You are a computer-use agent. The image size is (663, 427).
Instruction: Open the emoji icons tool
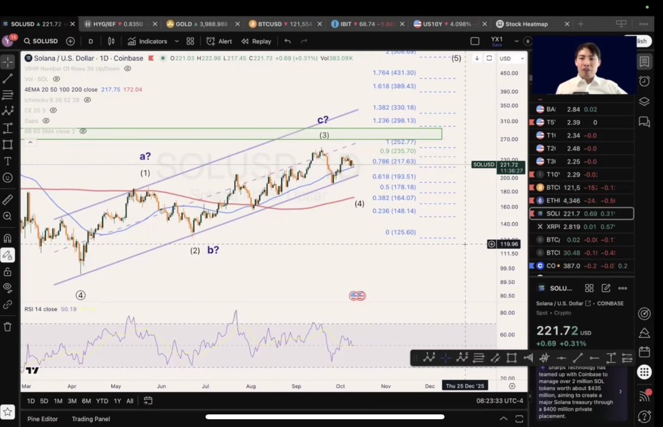pos(8,178)
